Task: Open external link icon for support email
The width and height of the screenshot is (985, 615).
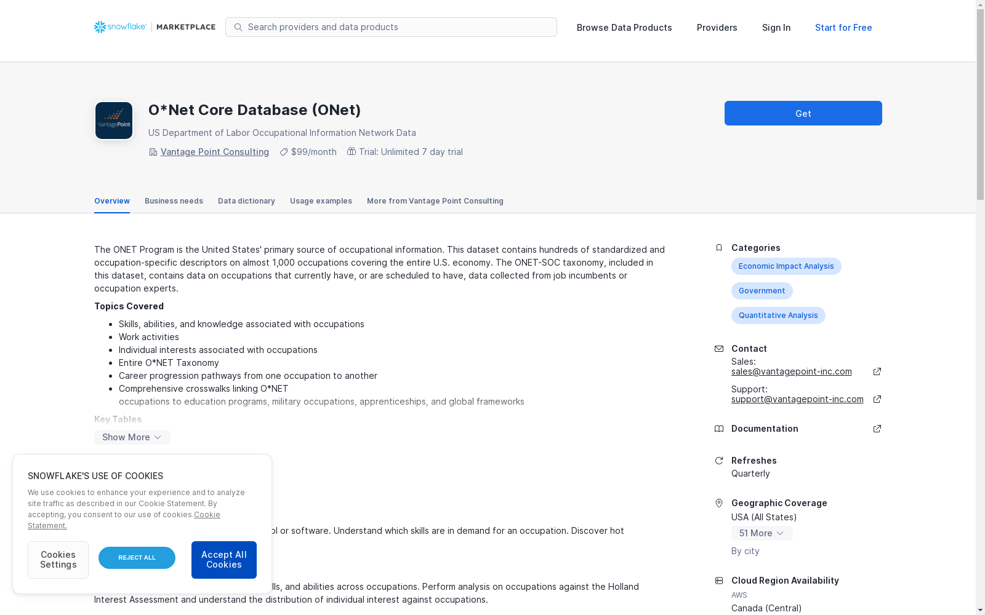Action: click(x=877, y=399)
